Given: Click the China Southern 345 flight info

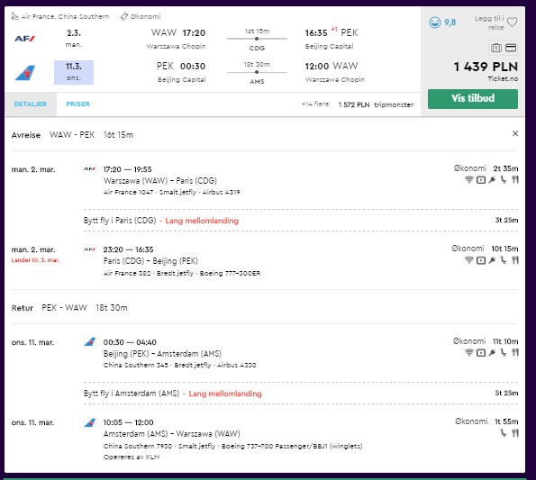Looking at the screenshot, I should click(180, 365).
